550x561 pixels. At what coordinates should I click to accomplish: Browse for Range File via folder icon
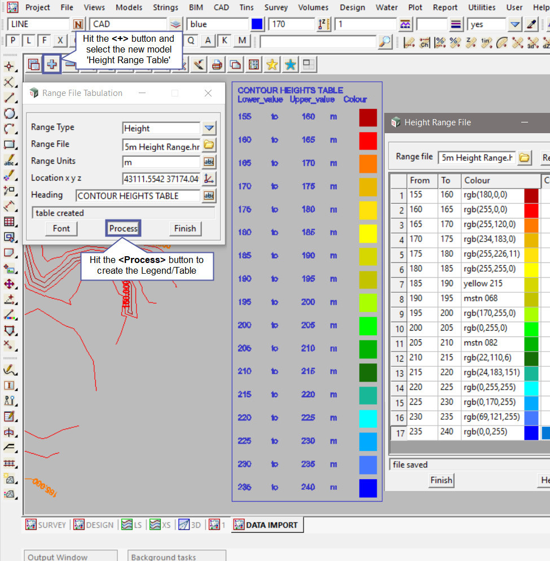(x=209, y=145)
